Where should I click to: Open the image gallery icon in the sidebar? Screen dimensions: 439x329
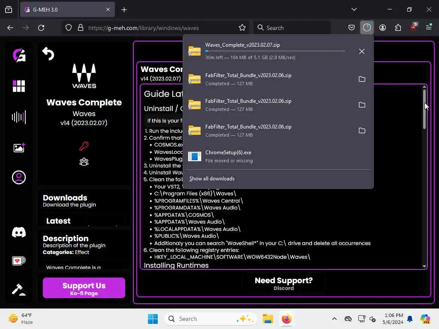click(x=19, y=147)
